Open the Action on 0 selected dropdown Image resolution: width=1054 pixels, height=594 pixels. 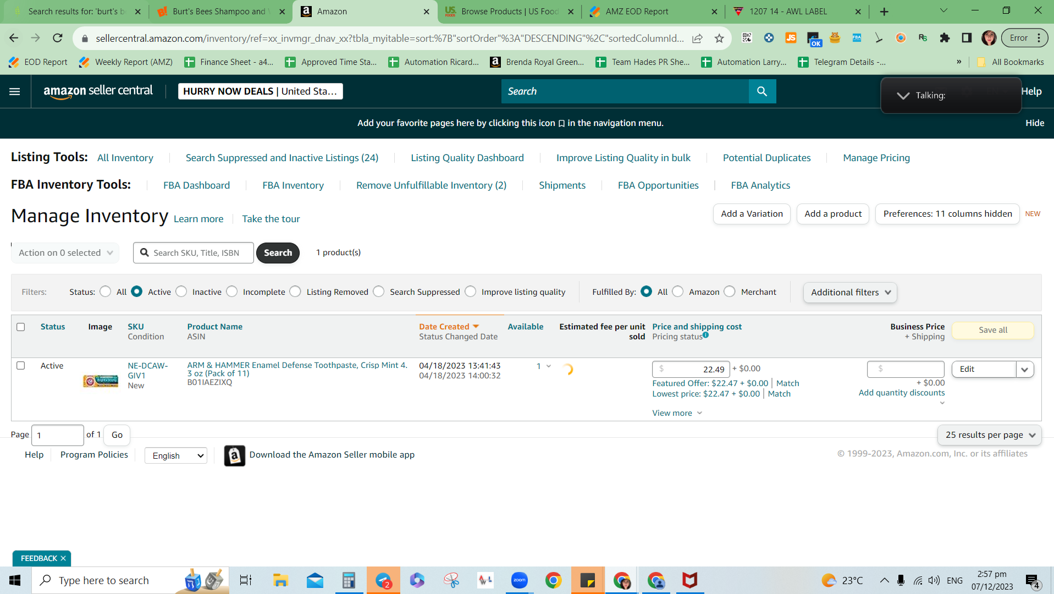click(65, 253)
